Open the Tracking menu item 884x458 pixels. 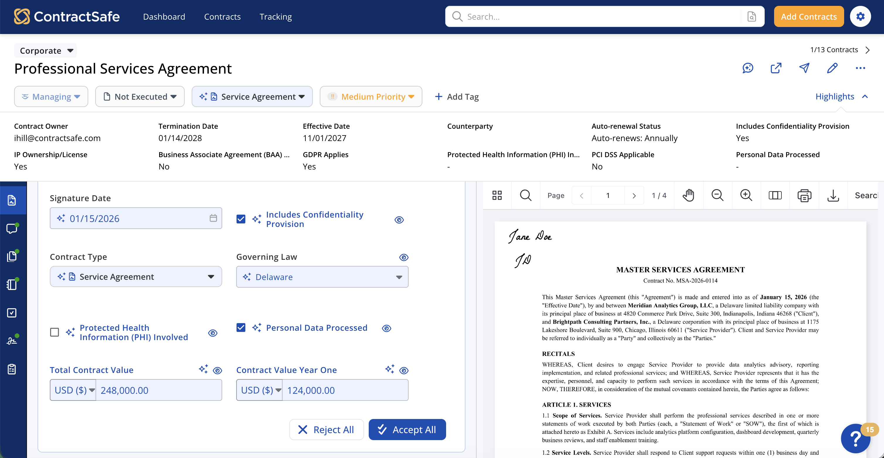[276, 16]
